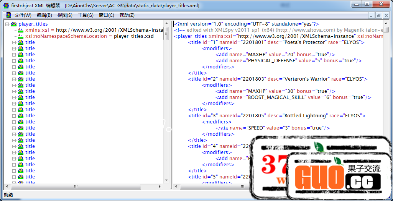Screen dimensions: 393x201
Task: Click the xmlns:xsi attribute icon
Action: tap(21, 30)
